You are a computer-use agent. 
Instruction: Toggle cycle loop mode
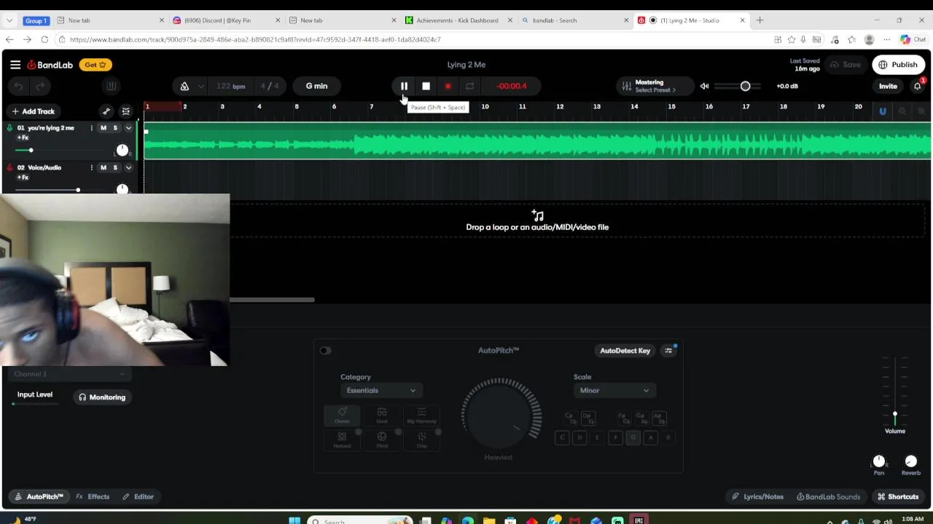click(470, 86)
